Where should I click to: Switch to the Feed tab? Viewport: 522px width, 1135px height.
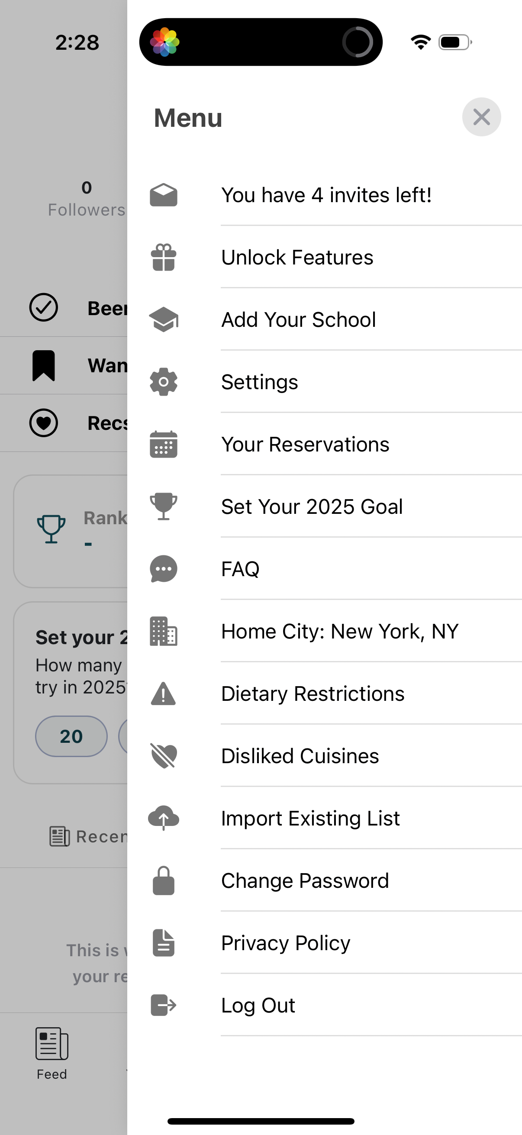coord(52,1053)
